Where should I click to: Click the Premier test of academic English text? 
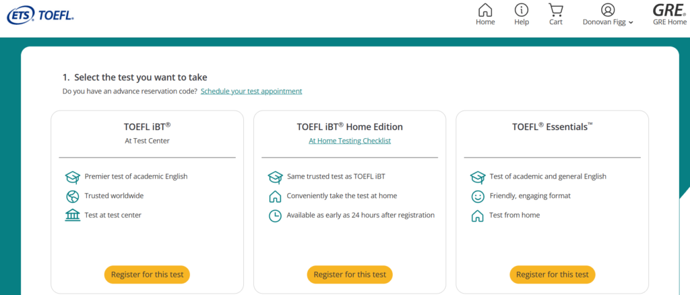pyautogui.click(x=136, y=176)
